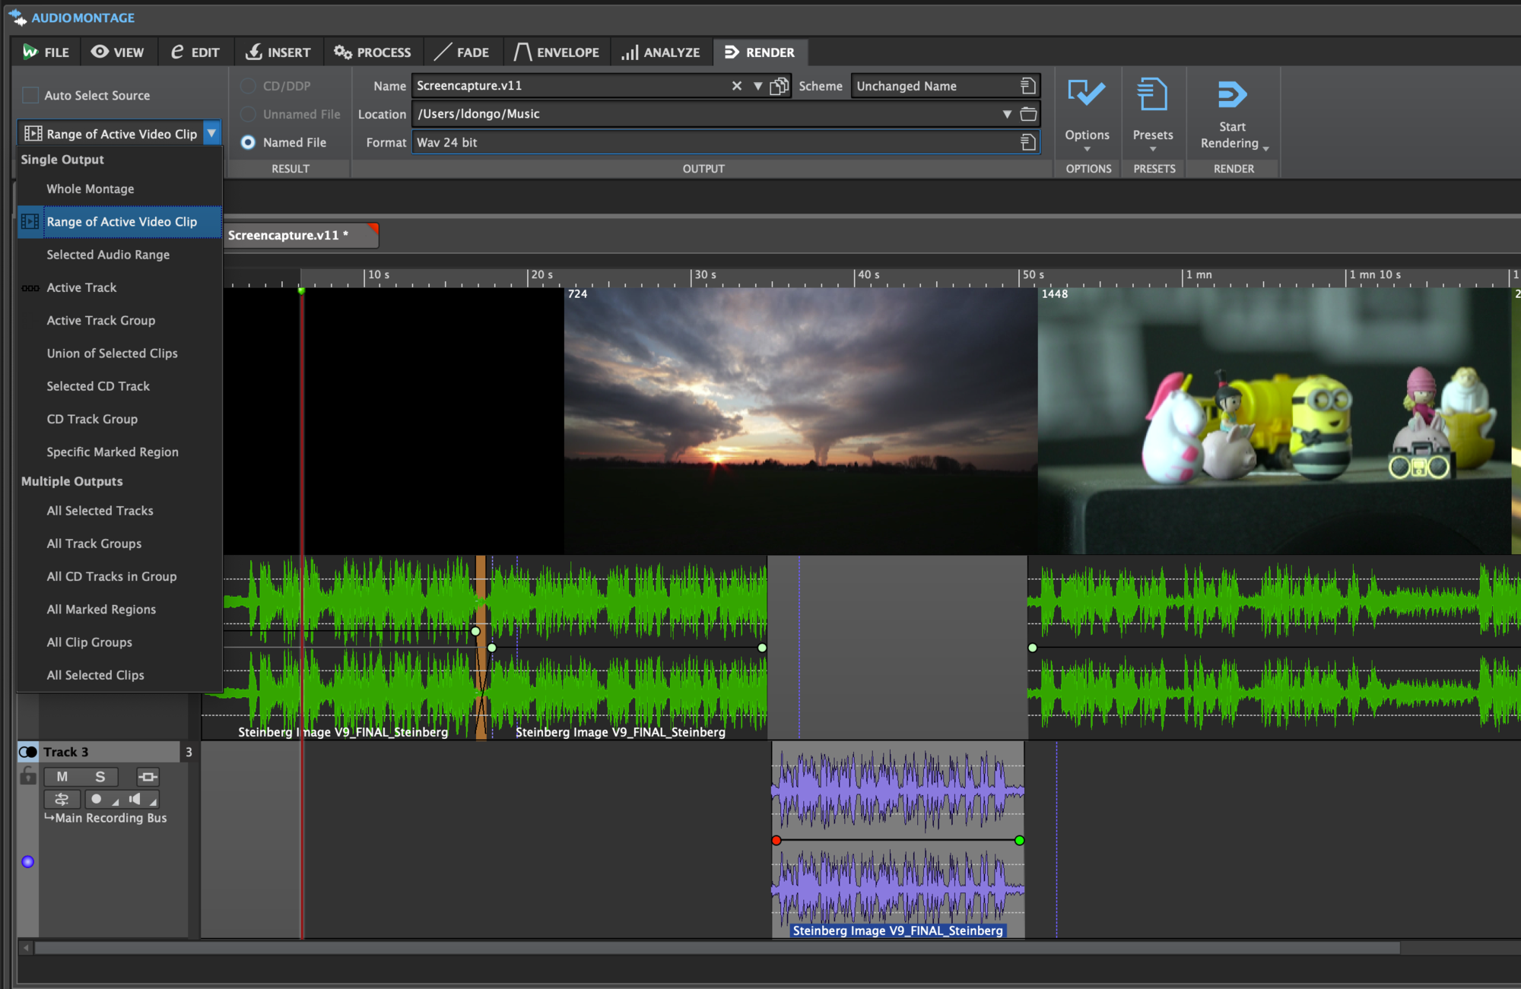Click the routing icon on Track 3
This screenshot has width=1521, height=989.
tap(62, 800)
